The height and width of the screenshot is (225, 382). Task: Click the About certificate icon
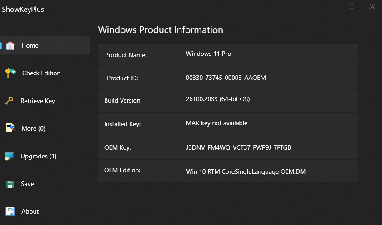10,211
